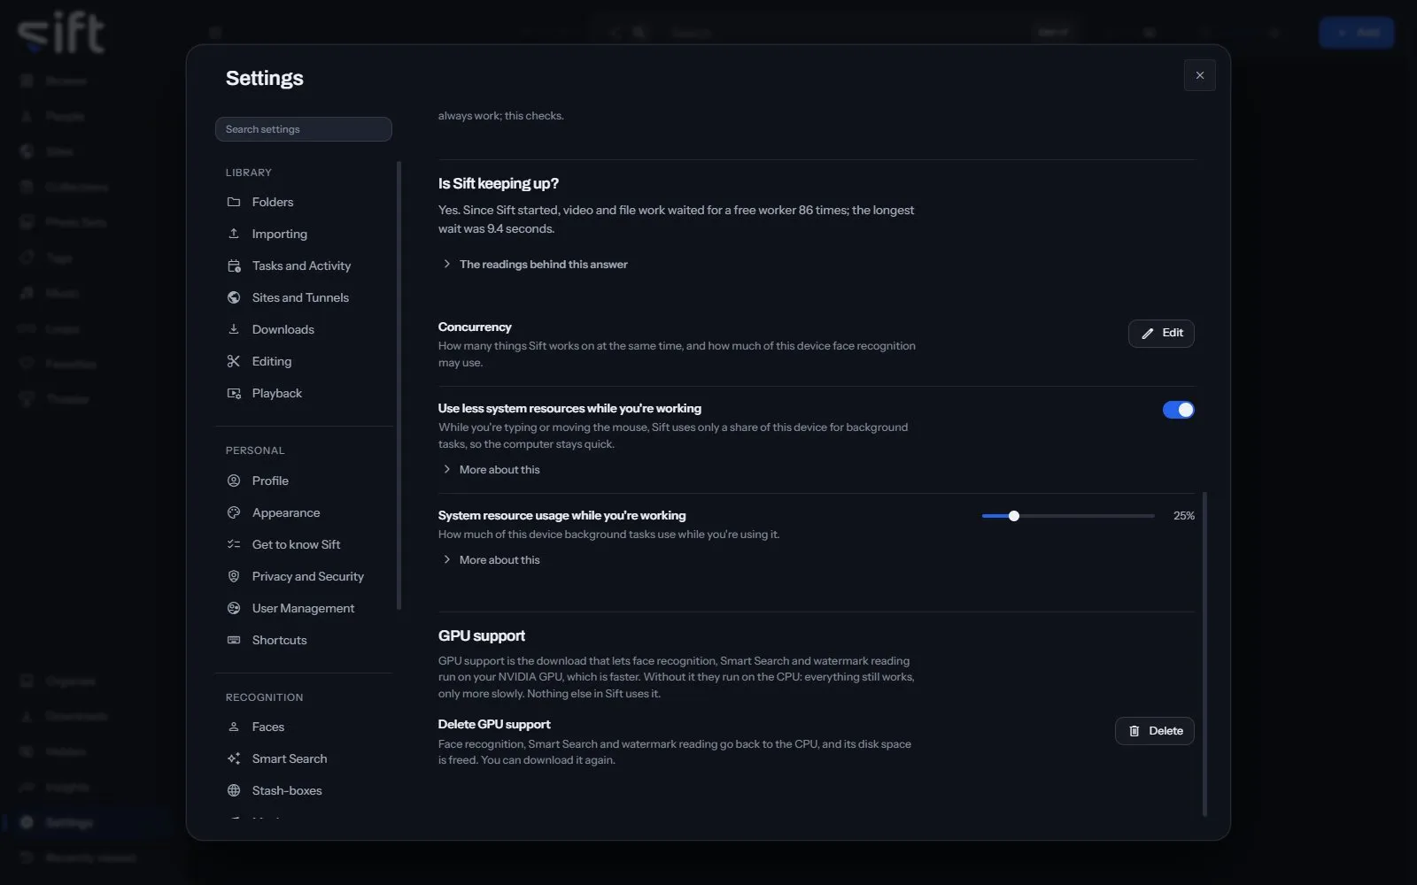Click the Get to know Sift checklist icon

point(234,544)
